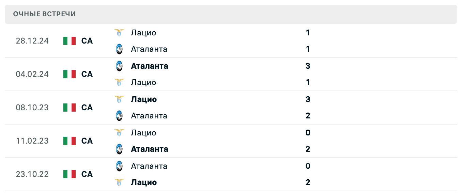
Task: Open bold Лацио team in 23.10.22 match
Action: [x=144, y=182]
